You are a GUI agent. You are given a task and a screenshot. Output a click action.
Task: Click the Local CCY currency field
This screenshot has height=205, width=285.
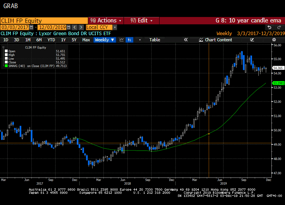(x=99, y=27)
